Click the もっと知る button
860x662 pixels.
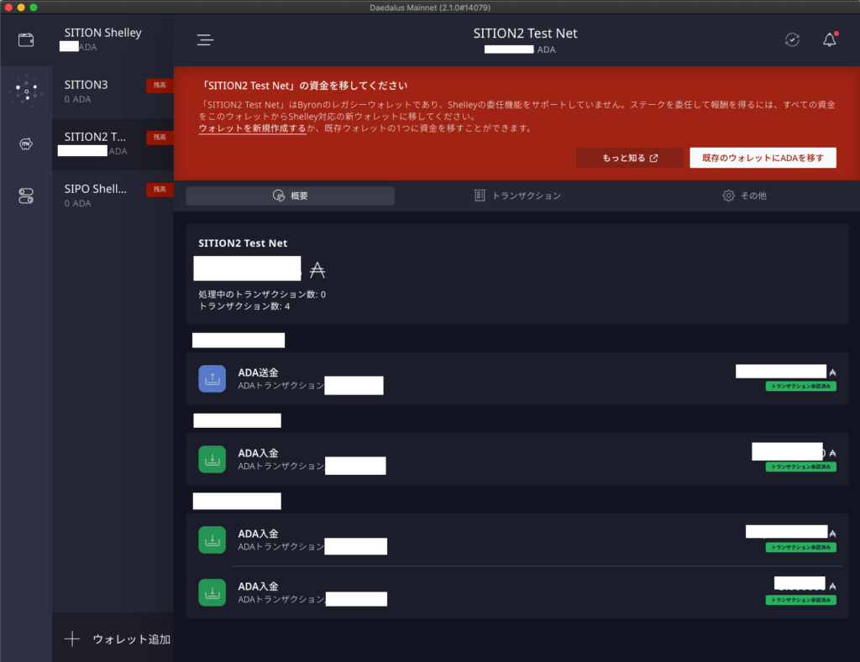click(x=630, y=158)
